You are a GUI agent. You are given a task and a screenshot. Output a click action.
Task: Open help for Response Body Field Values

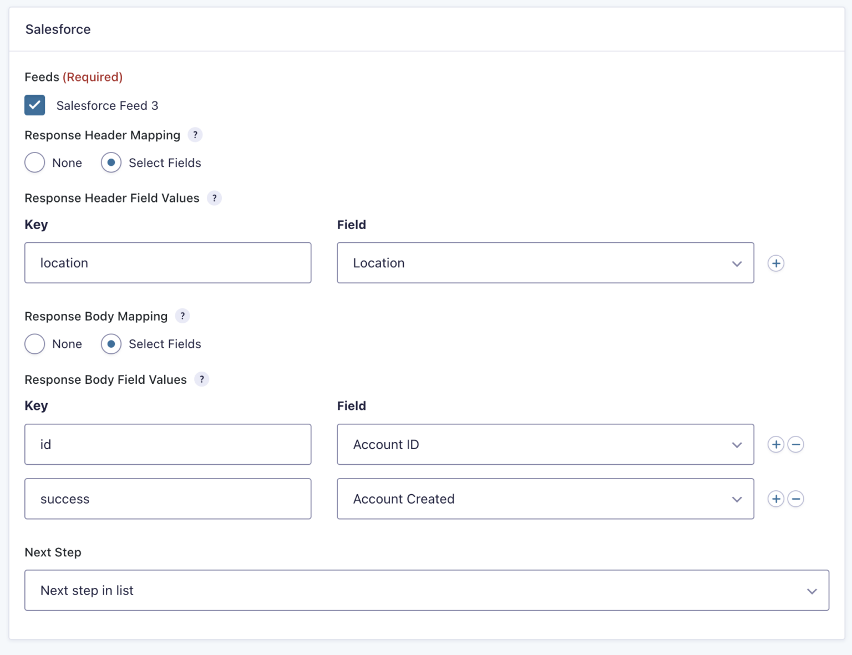202,379
